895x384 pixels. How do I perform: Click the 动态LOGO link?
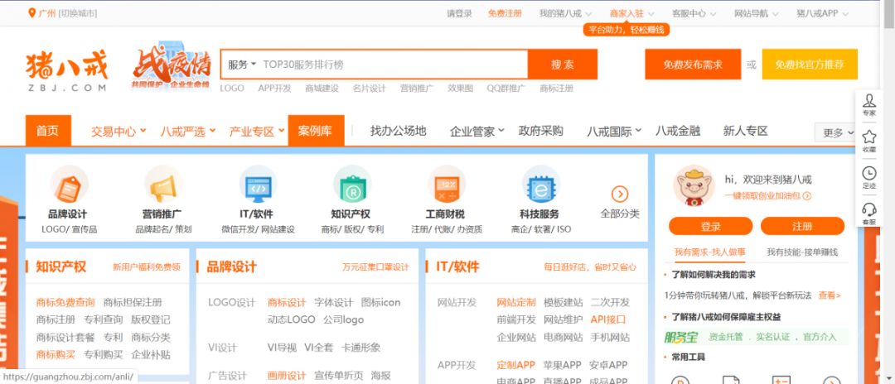(x=291, y=319)
